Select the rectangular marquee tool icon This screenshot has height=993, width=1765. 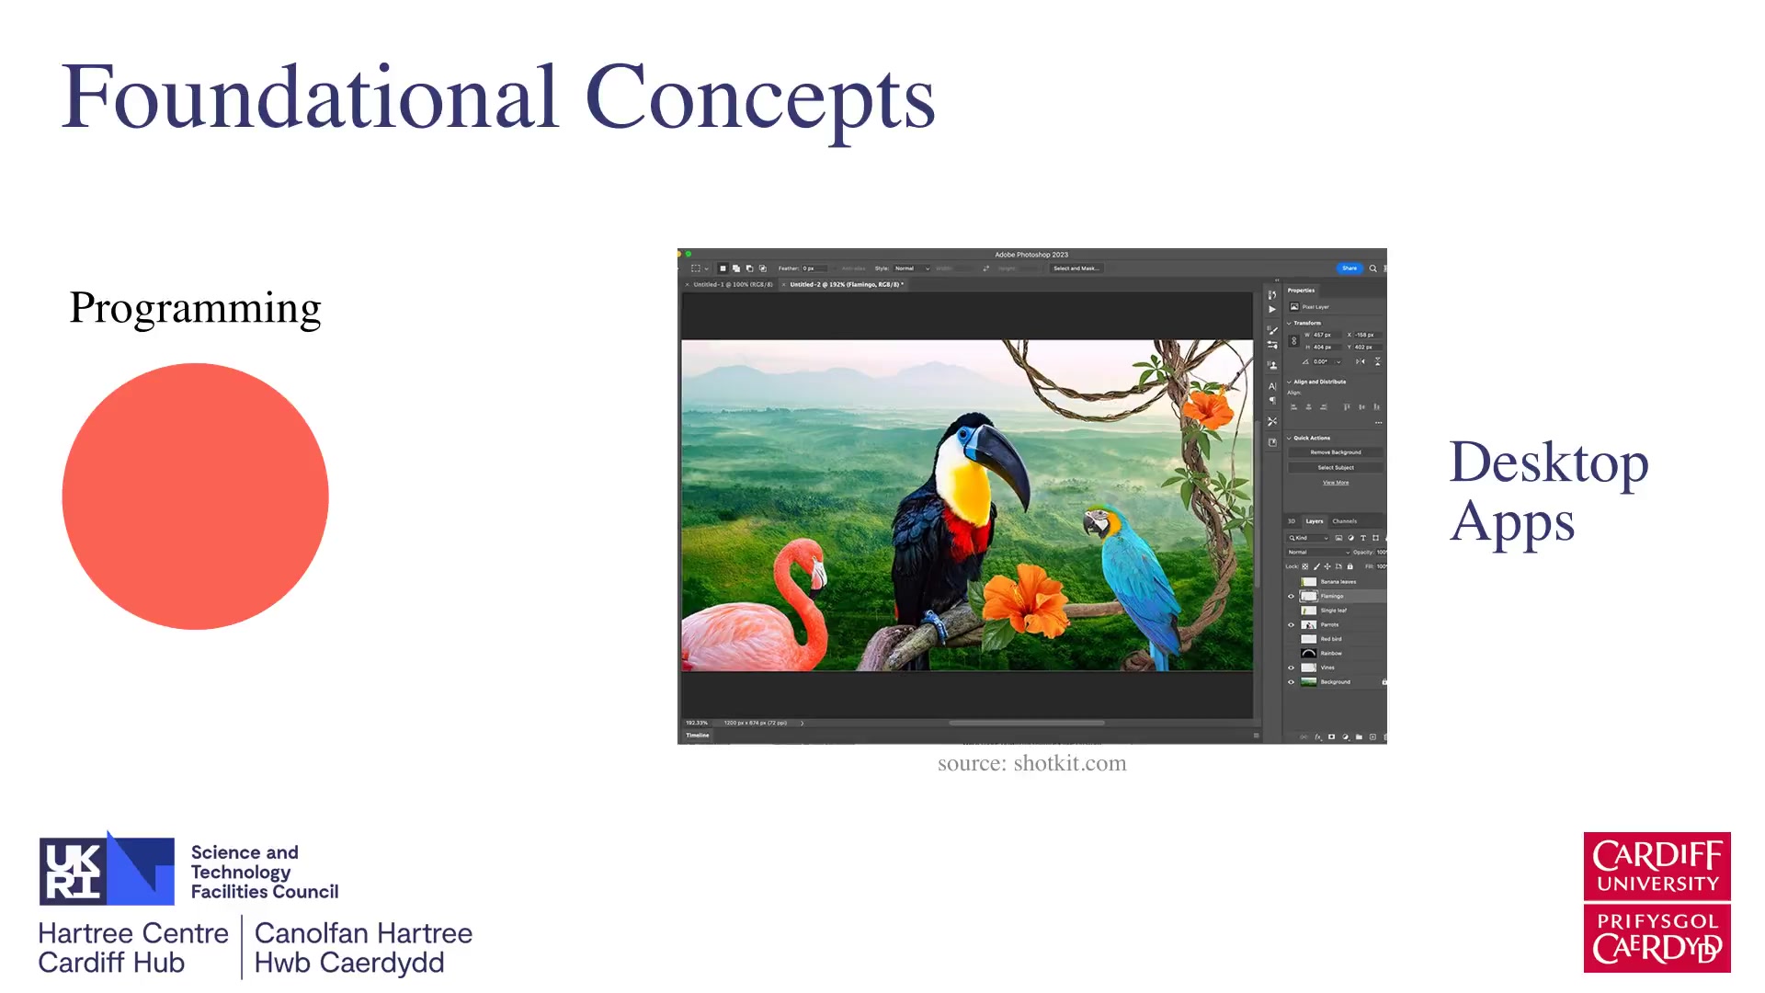point(696,268)
